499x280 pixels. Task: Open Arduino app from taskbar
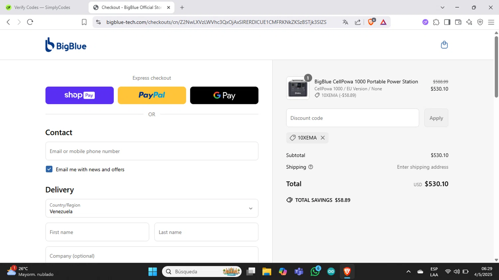click(x=331, y=272)
